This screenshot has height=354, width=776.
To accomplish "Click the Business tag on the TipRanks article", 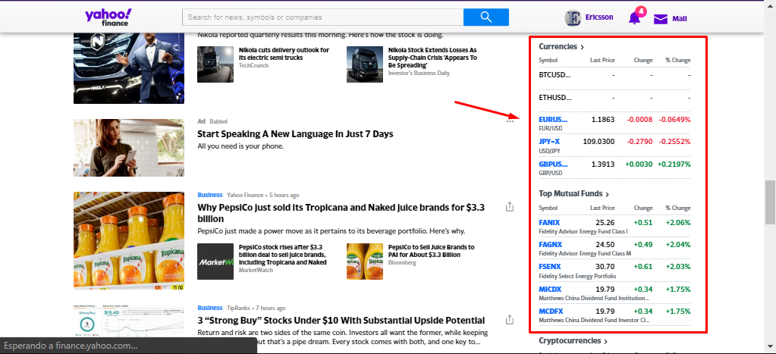I will click(x=210, y=308).
